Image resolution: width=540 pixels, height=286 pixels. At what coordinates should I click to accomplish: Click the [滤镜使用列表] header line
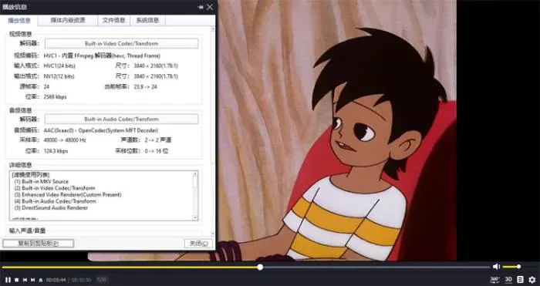pos(31,175)
